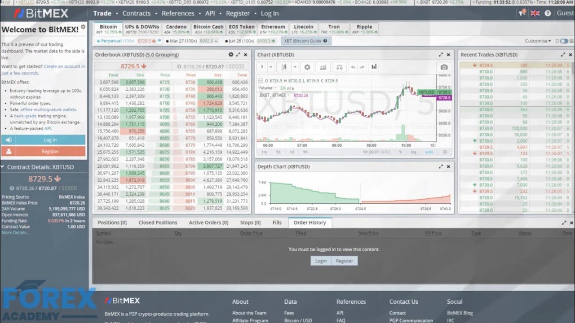Click the blue Log In sidebar button

(43, 140)
